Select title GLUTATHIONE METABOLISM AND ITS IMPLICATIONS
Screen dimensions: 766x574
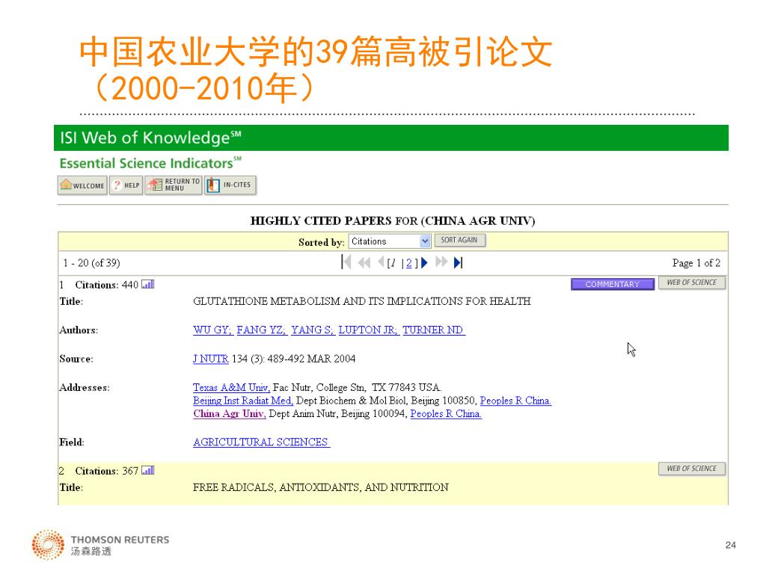click(361, 301)
